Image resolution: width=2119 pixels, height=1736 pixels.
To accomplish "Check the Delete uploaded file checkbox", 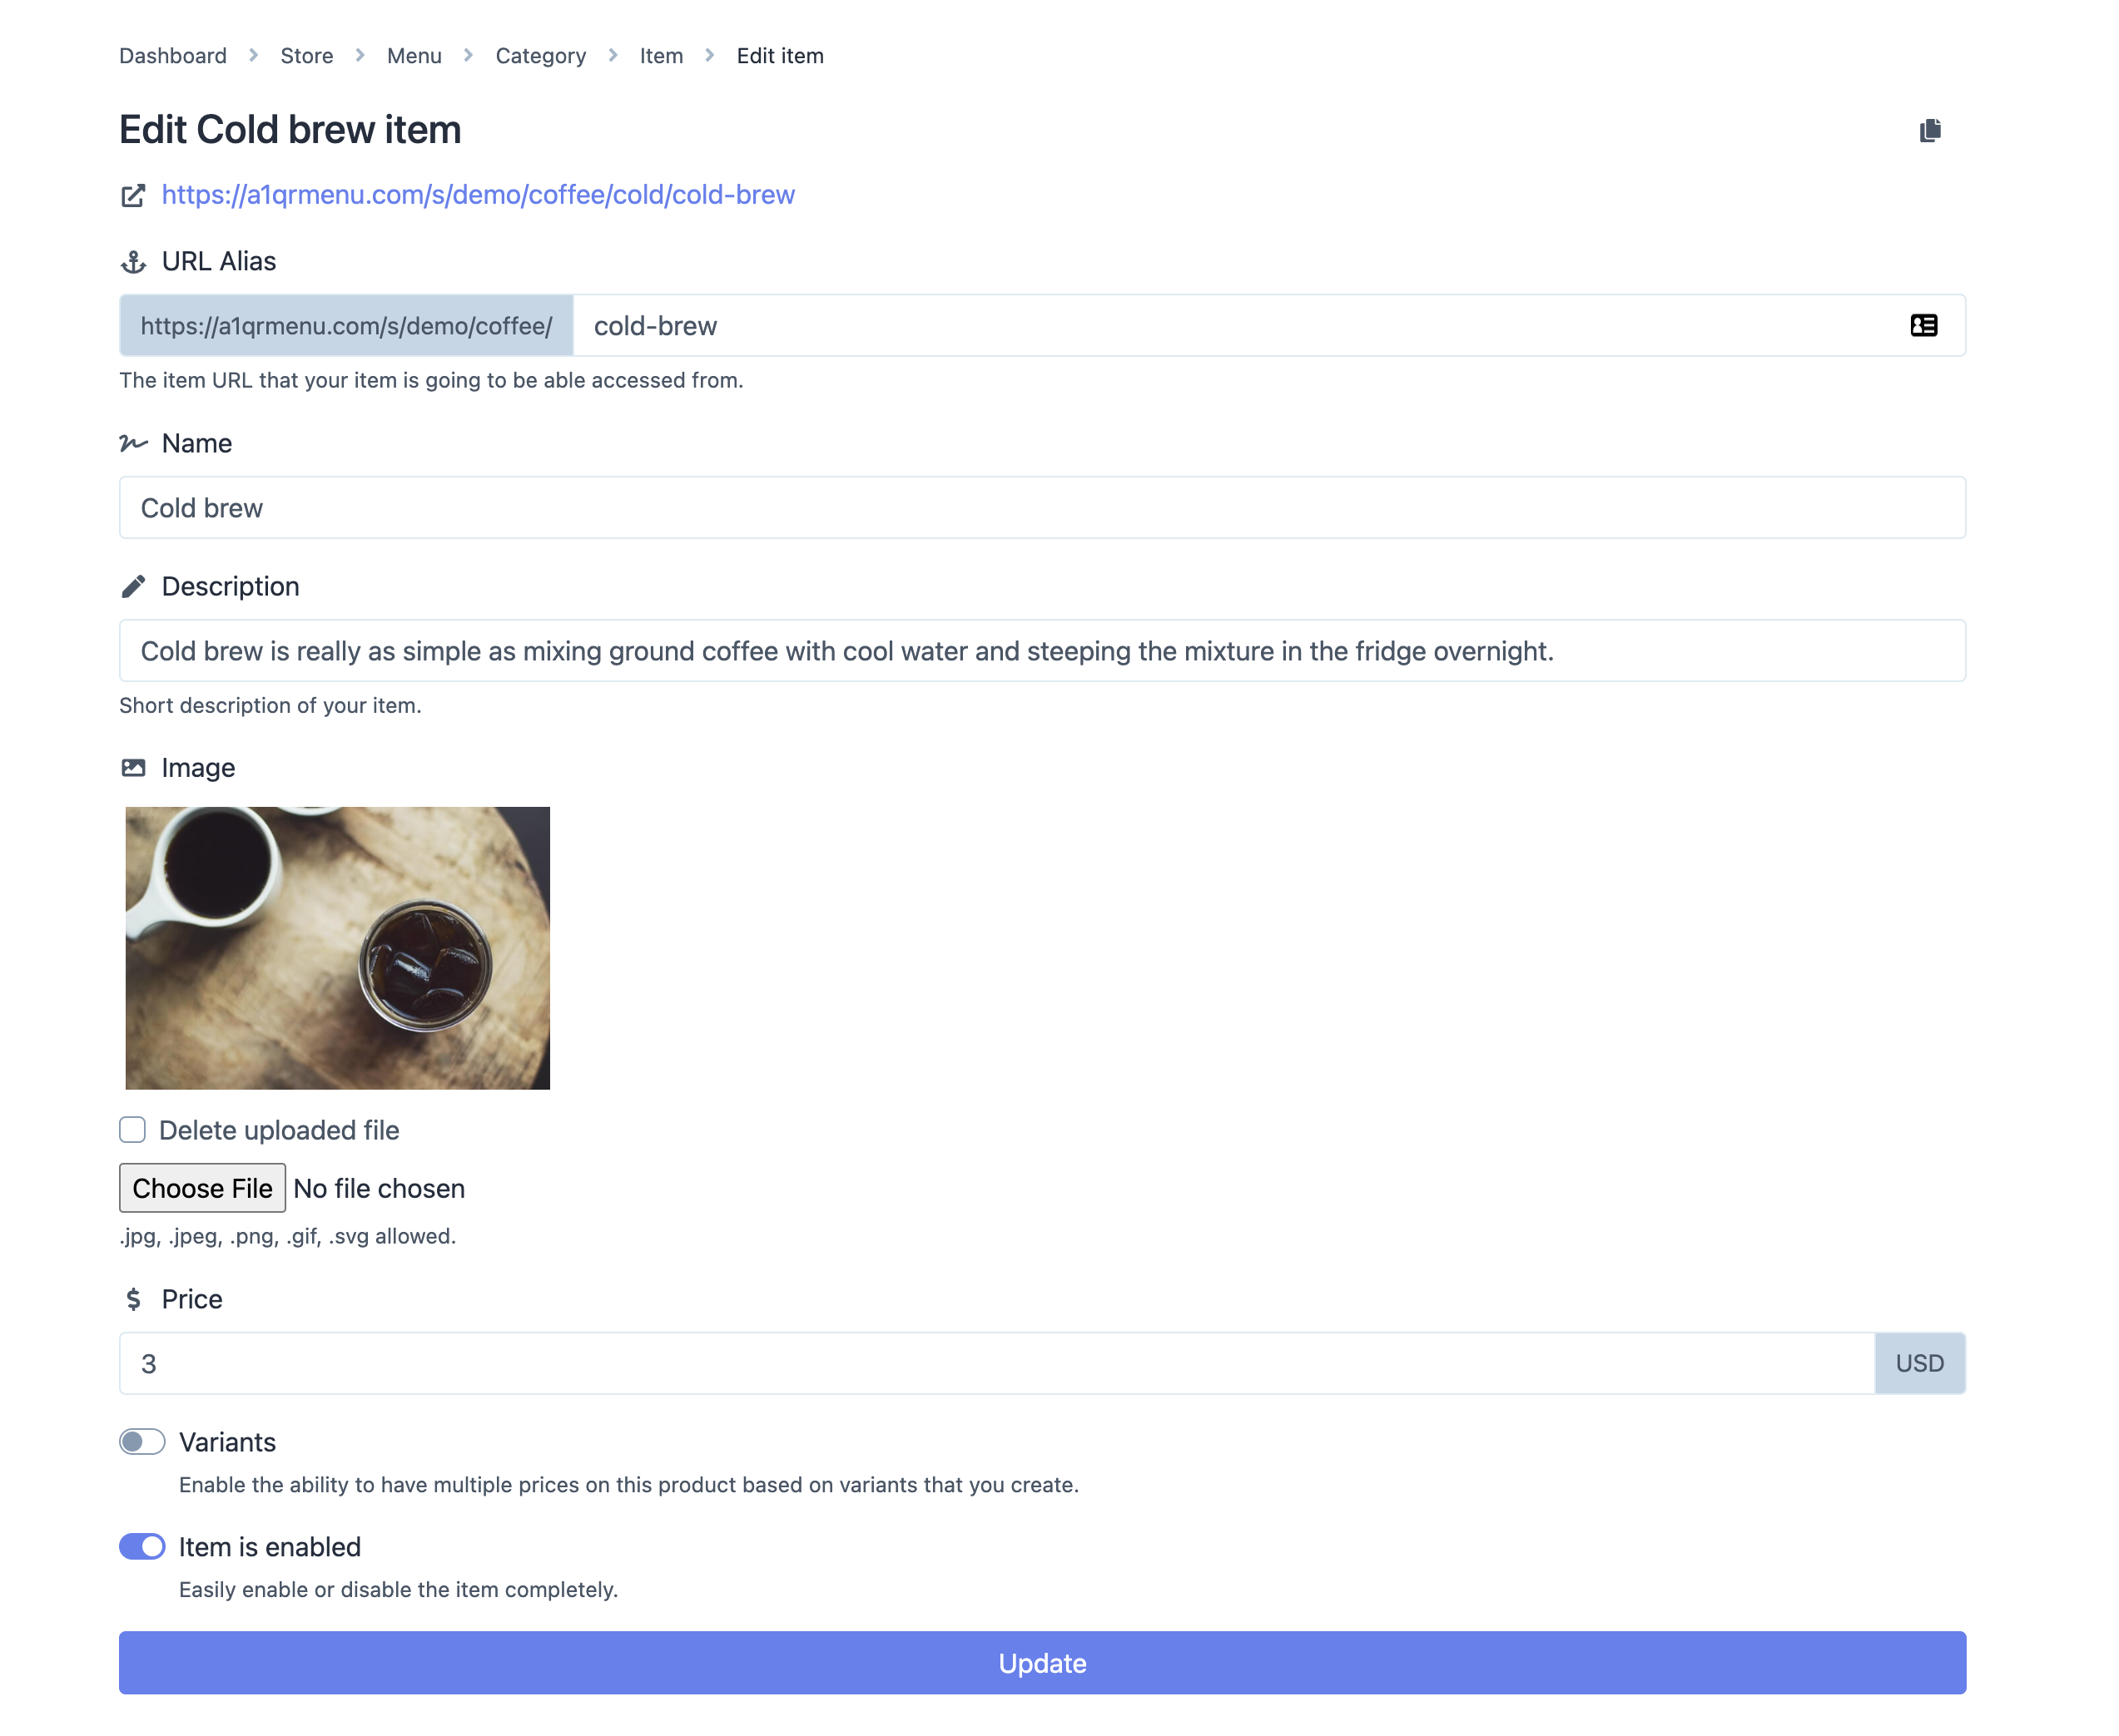I will [132, 1130].
